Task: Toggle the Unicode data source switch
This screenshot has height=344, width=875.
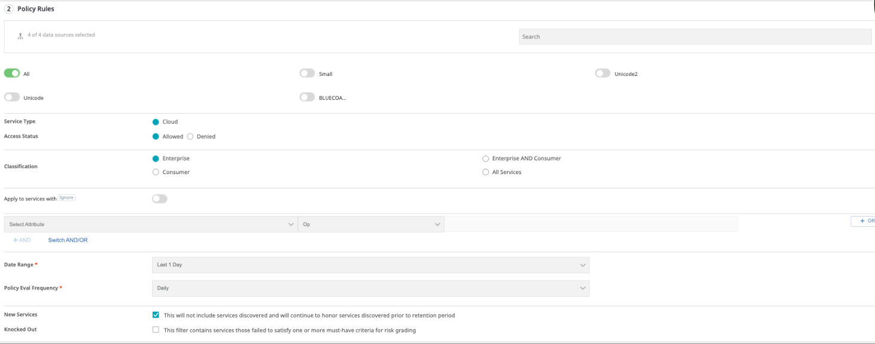Action: pyautogui.click(x=12, y=97)
